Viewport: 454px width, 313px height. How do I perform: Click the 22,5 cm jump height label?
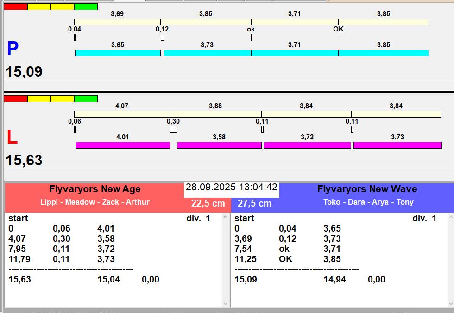point(208,203)
